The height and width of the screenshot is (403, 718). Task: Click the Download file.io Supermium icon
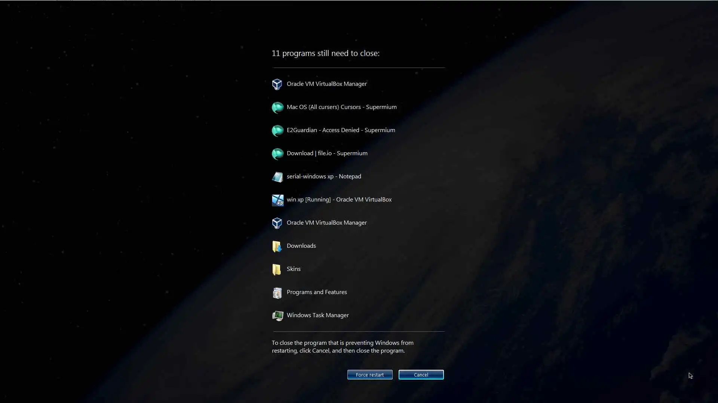[x=277, y=154]
